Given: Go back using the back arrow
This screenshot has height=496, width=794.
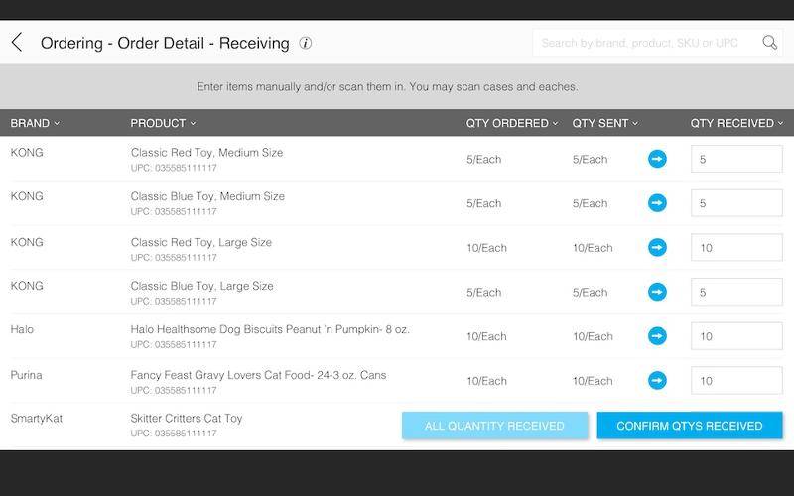Looking at the screenshot, I should click(x=17, y=43).
